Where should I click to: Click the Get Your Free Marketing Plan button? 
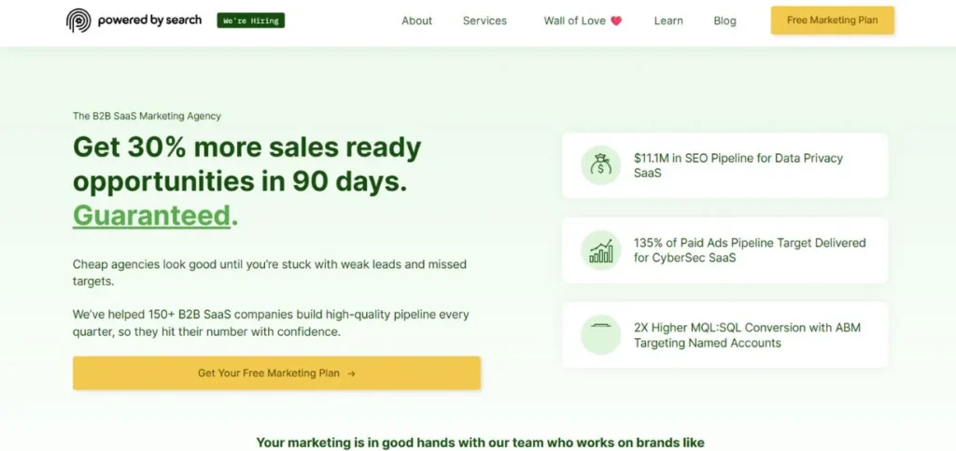click(x=276, y=373)
